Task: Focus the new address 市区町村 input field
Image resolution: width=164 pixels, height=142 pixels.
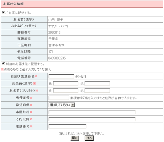Action: 92,112
